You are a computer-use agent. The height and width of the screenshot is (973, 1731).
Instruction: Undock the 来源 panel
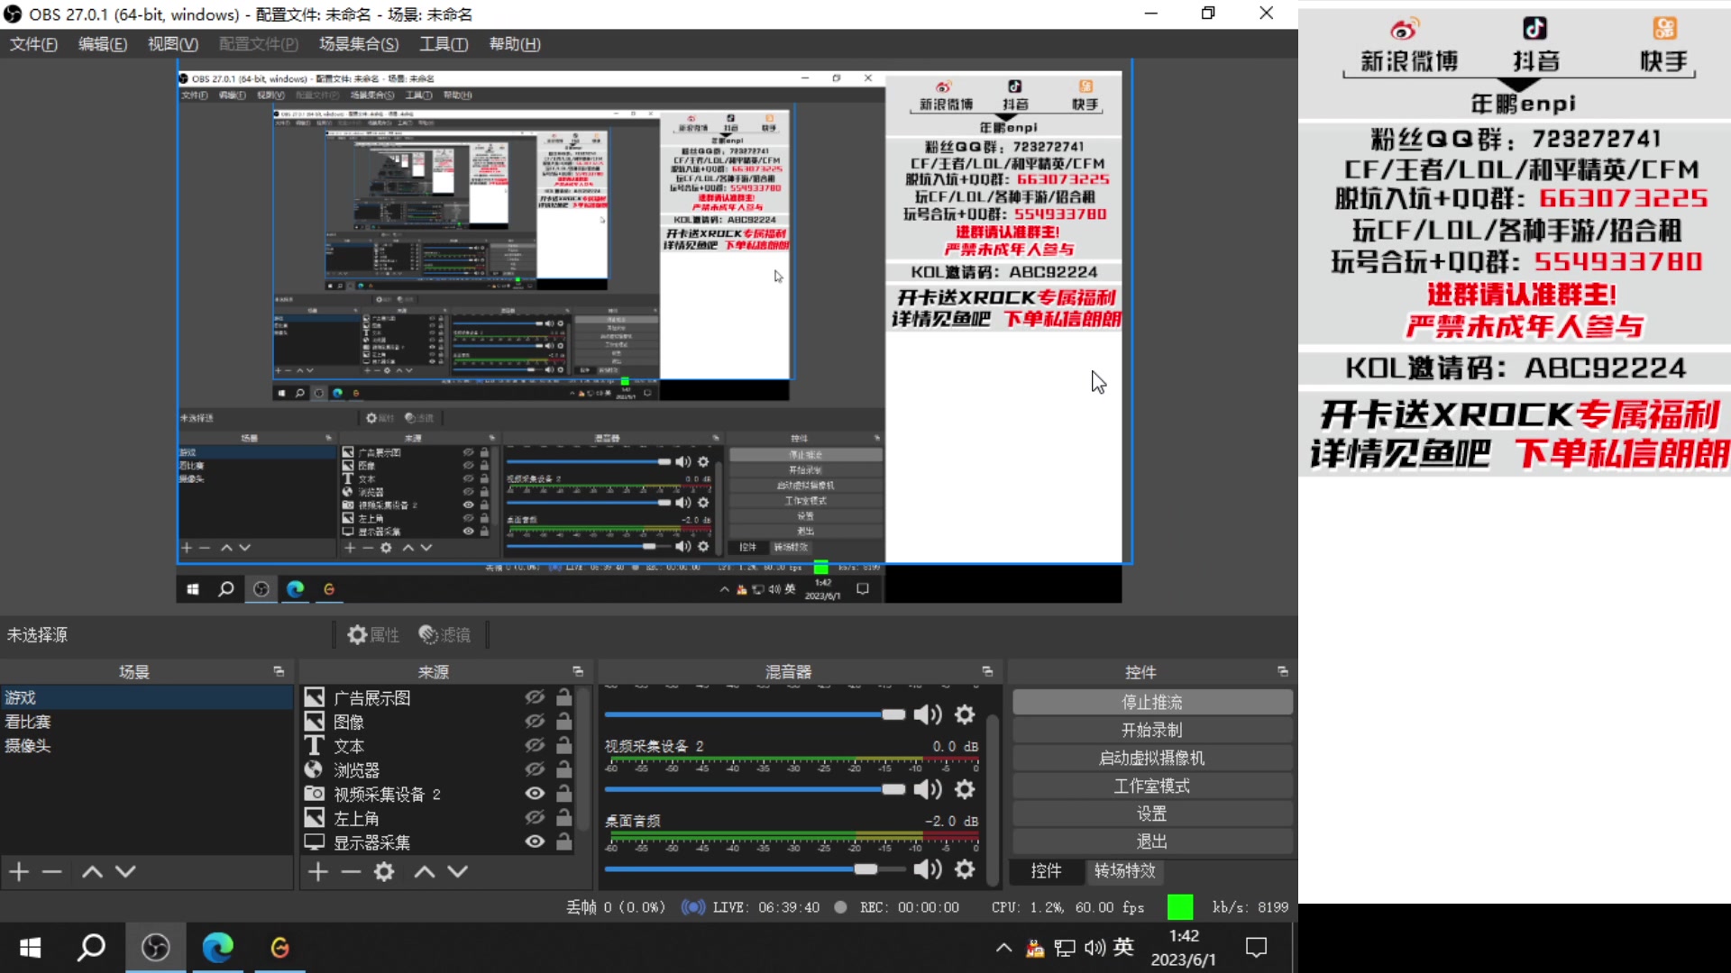(578, 672)
